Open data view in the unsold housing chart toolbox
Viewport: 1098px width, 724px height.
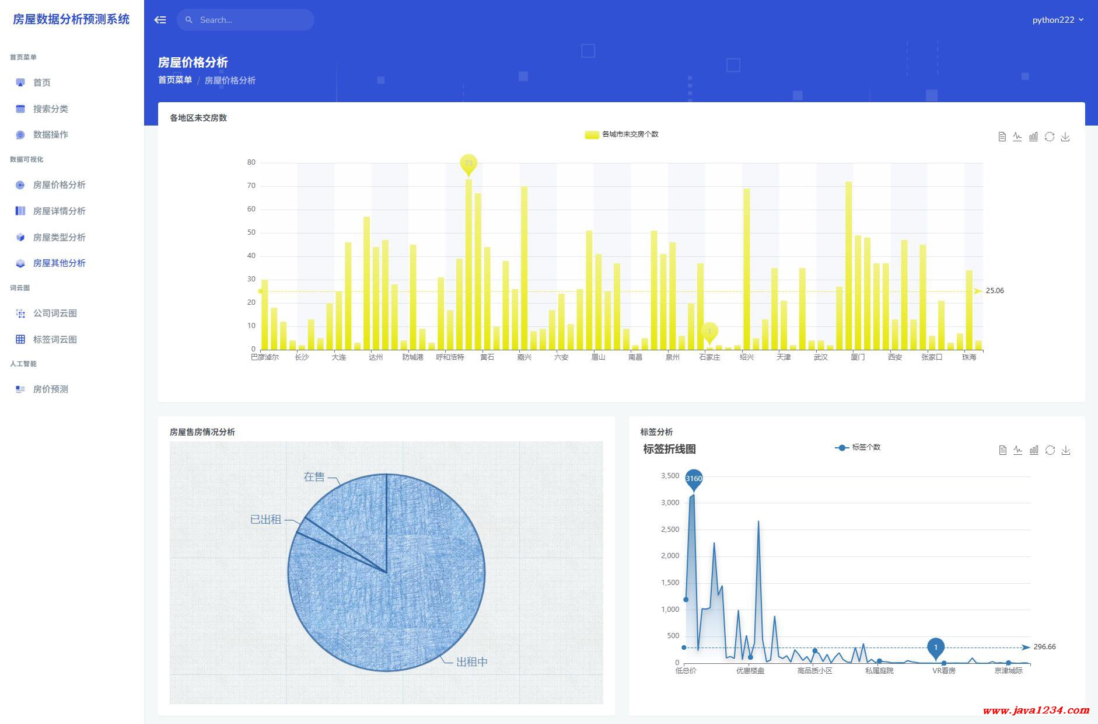coord(1002,137)
